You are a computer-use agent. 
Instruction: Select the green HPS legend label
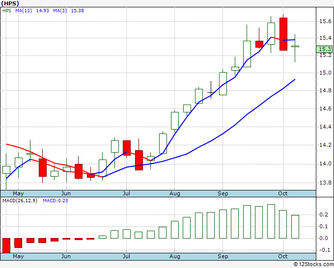click(7, 11)
